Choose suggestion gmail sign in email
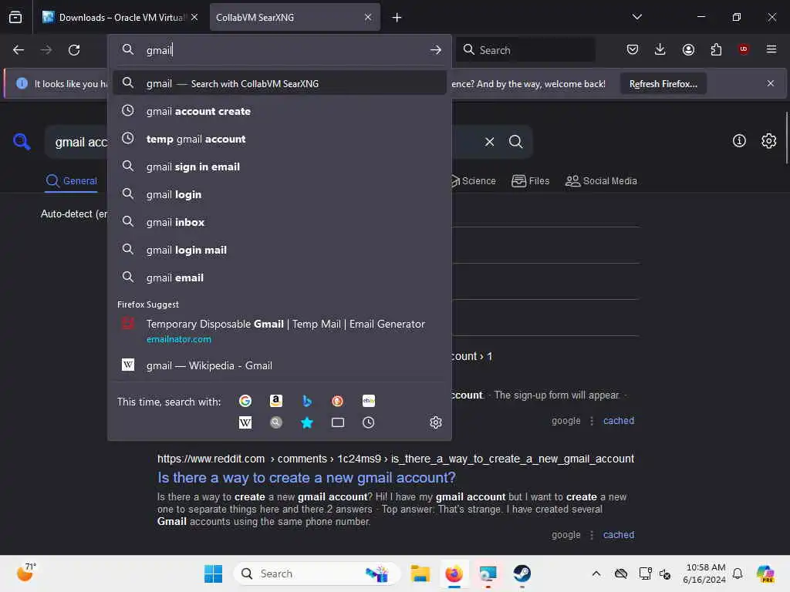This screenshot has height=592, width=790. (x=279, y=166)
